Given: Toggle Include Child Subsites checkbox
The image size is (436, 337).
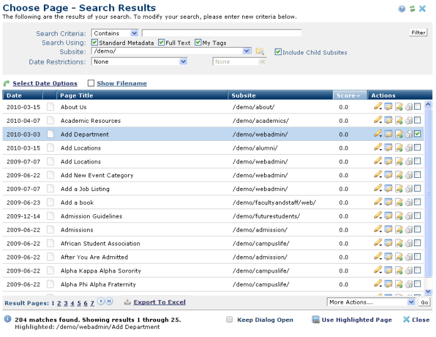Looking at the screenshot, I should (278, 52).
